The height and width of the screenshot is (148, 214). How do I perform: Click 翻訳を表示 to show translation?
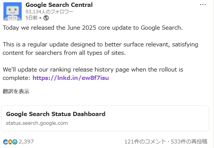click(16, 91)
